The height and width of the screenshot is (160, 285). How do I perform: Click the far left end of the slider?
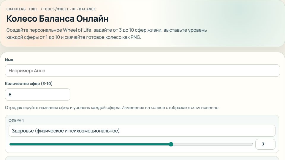click(10, 144)
